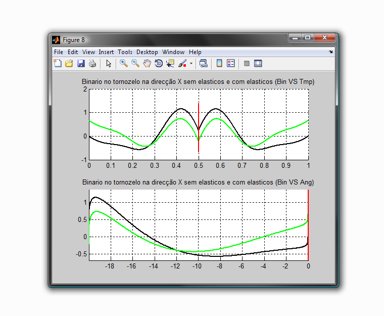Viewport: 384px width, 316px height.
Task: Toggle the Insert Legend button
Action: [x=231, y=64]
